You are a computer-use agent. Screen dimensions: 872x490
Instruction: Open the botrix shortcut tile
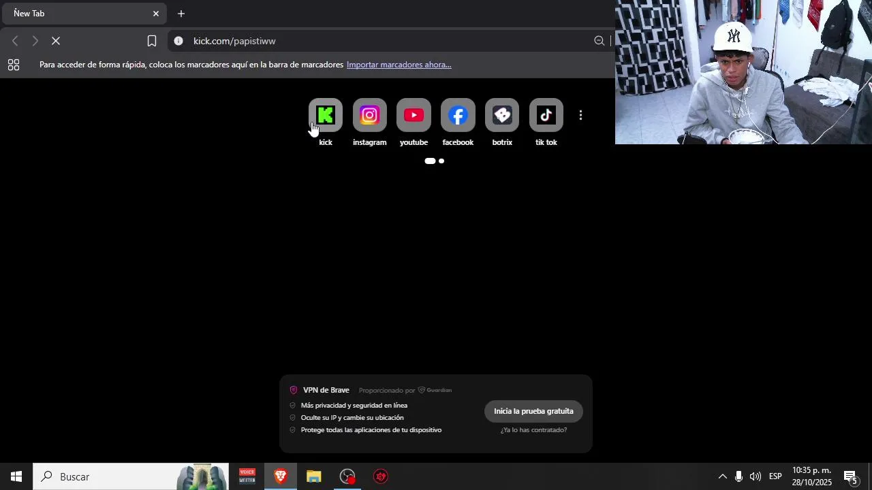(x=502, y=116)
